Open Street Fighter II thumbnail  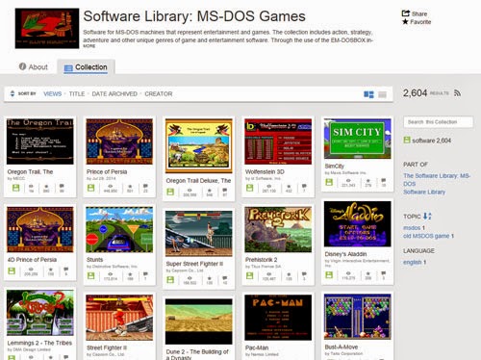point(119,318)
